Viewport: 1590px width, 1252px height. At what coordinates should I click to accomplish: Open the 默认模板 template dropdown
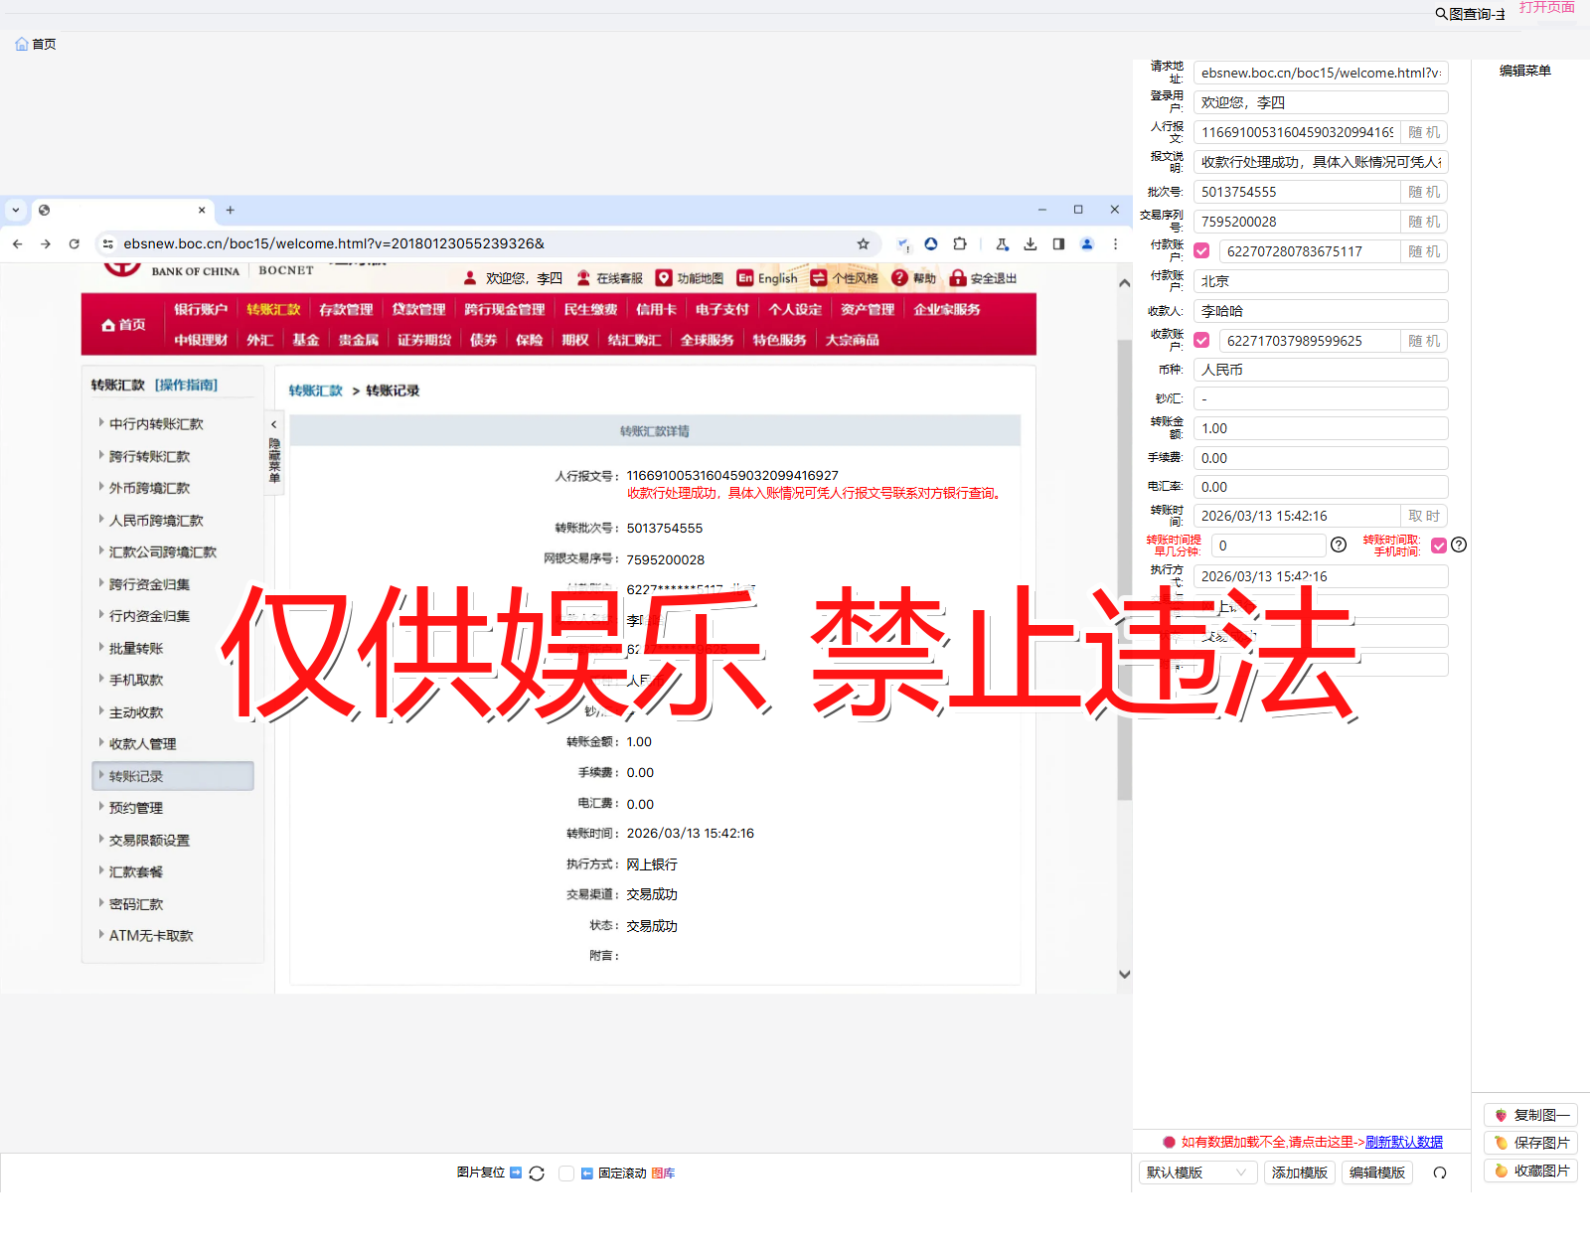[1197, 1173]
